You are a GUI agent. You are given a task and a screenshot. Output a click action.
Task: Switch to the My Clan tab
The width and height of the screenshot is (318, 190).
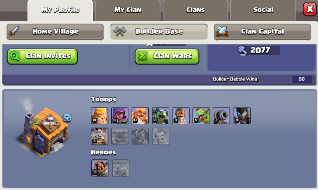pos(128,10)
